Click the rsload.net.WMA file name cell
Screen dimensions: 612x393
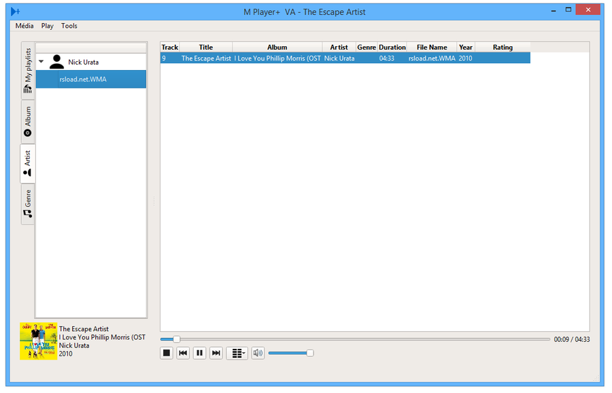click(432, 58)
